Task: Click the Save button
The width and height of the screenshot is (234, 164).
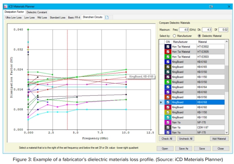Action: pyautogui.click(x=202, y=149)
